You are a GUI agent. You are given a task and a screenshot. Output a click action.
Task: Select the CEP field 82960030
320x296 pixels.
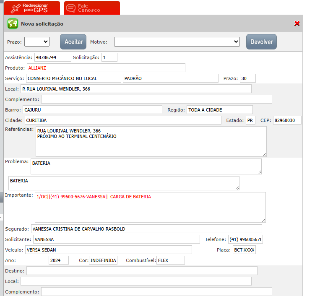(x=287, y=120)
